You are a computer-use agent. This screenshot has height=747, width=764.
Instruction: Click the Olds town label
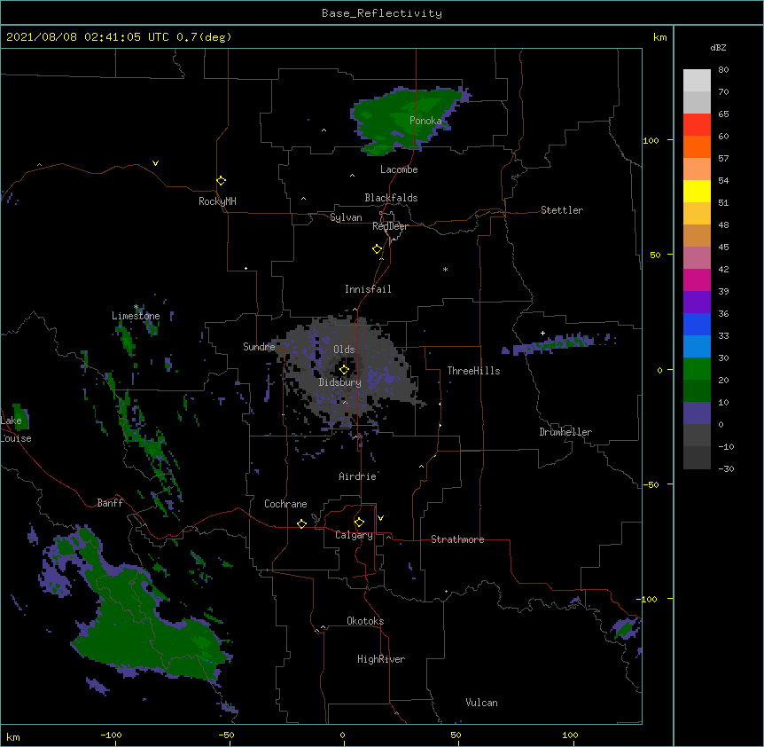point(344,350)
